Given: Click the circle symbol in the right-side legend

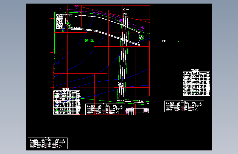Looking at the screenshot, I should pyautogui.click(x=197, y=110).
